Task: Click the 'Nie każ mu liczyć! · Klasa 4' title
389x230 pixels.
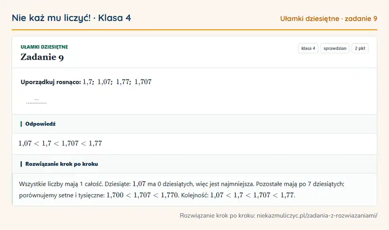Action: tap(72, 18)
